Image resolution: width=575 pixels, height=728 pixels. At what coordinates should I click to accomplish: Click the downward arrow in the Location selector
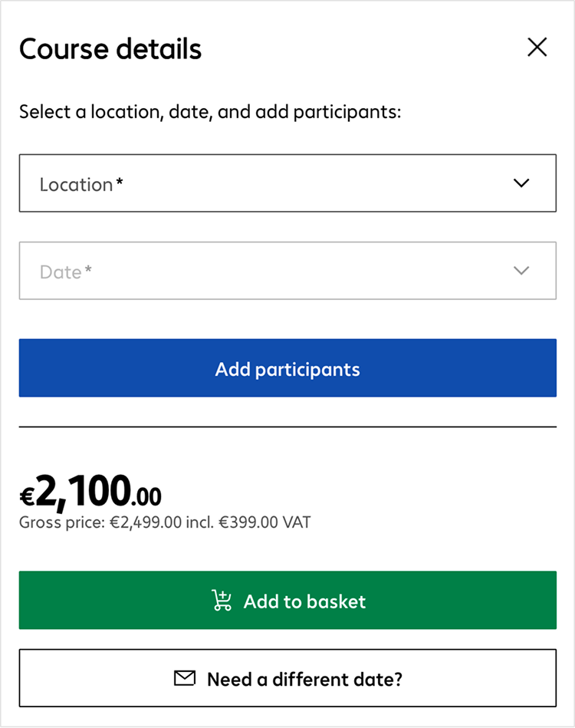click(521, 183)
